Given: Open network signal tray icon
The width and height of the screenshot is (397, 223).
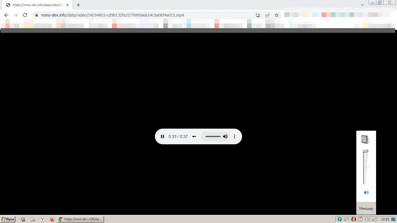Looking at the screenshot, I should coord(375,219).
